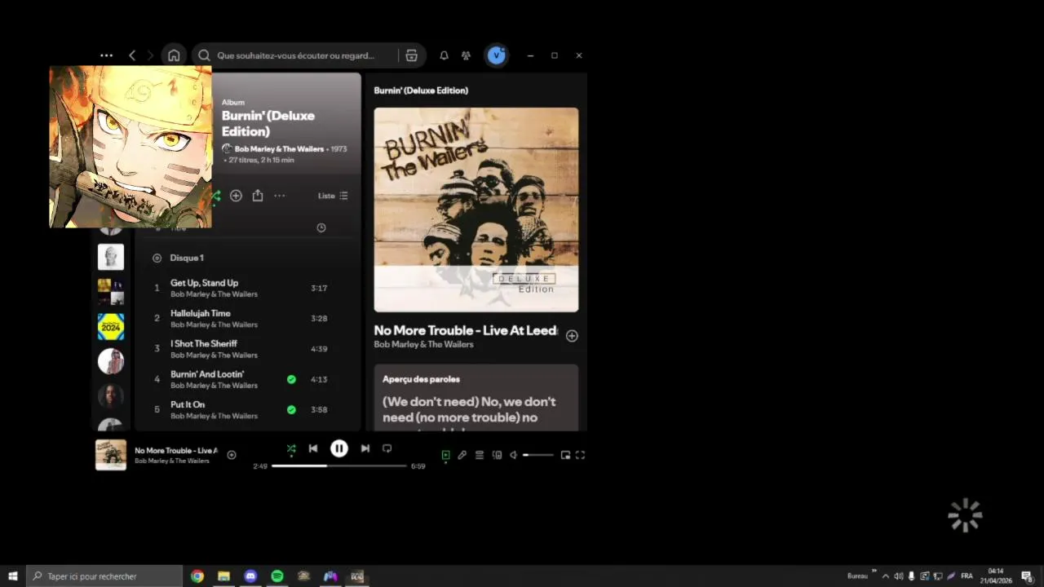Share the Burnin' album
Screen dimensions: 1044x587
[x=258, y=196]
